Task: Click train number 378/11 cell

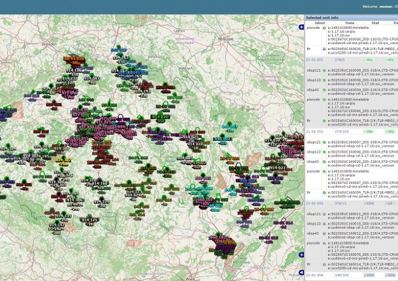Action: [341, 203]
